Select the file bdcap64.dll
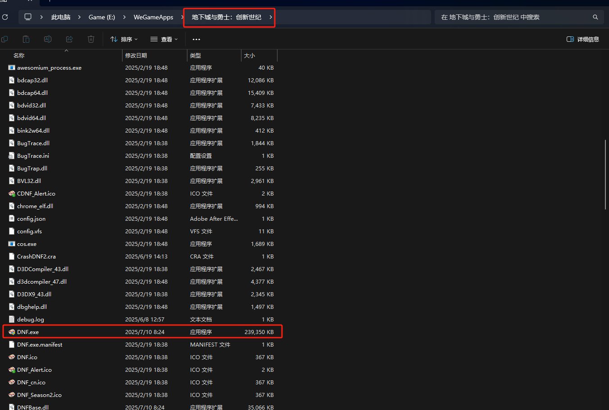Screen dimensions: 609x410 [x=32, y=93]
